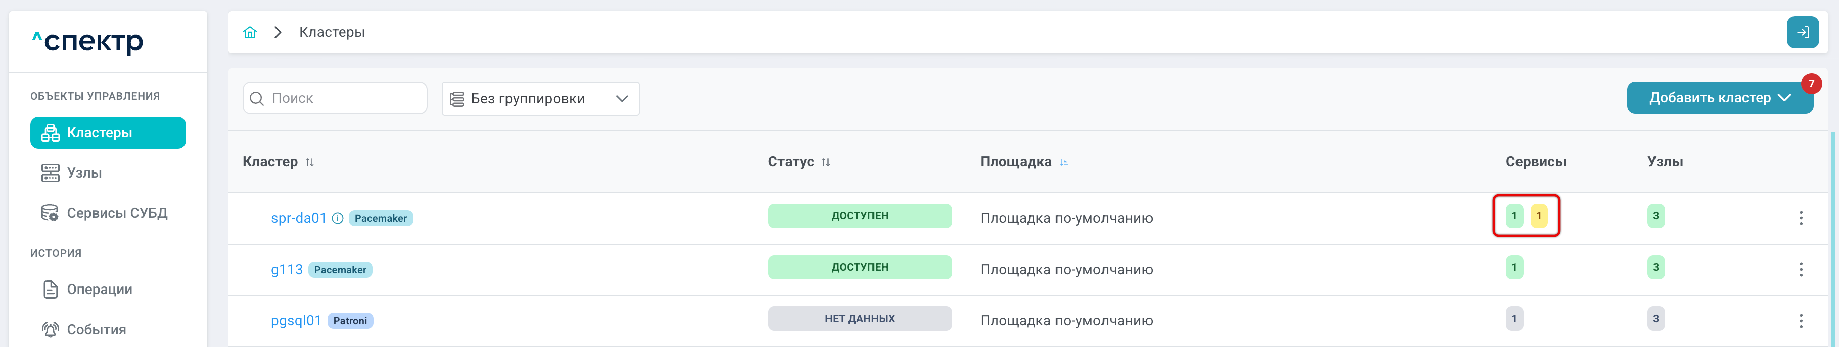Image resolution: width=1839 pixels, height=347 pixels.
Task: Sort table by Статус column
Action: click(826, 162)
